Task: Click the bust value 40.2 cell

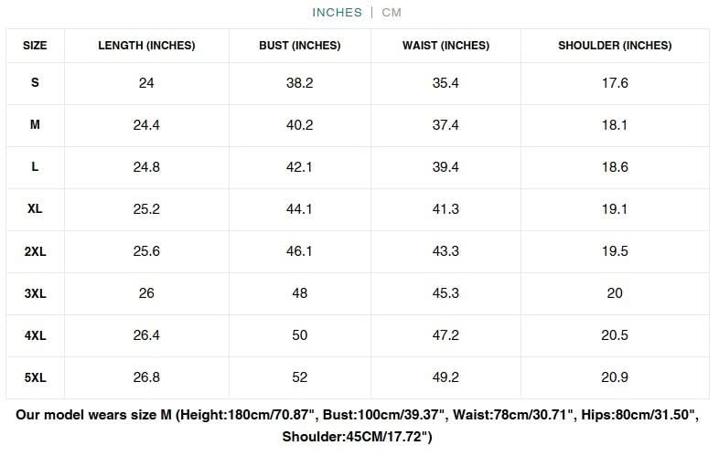Action: click(300, 125)
